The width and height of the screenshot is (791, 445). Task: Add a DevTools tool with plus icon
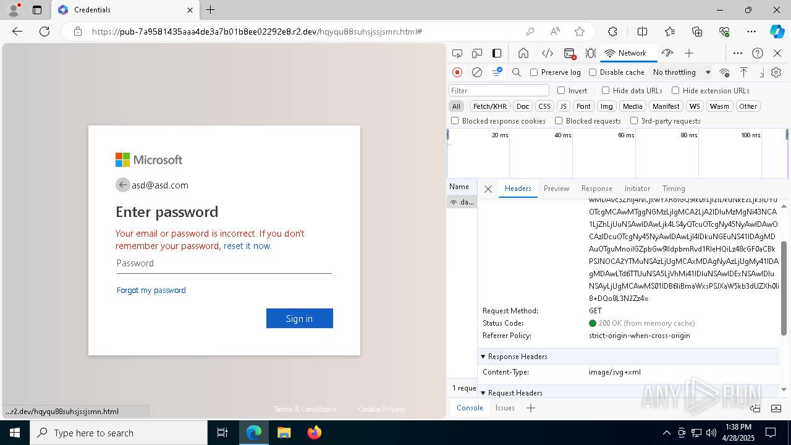click(689, 53)
